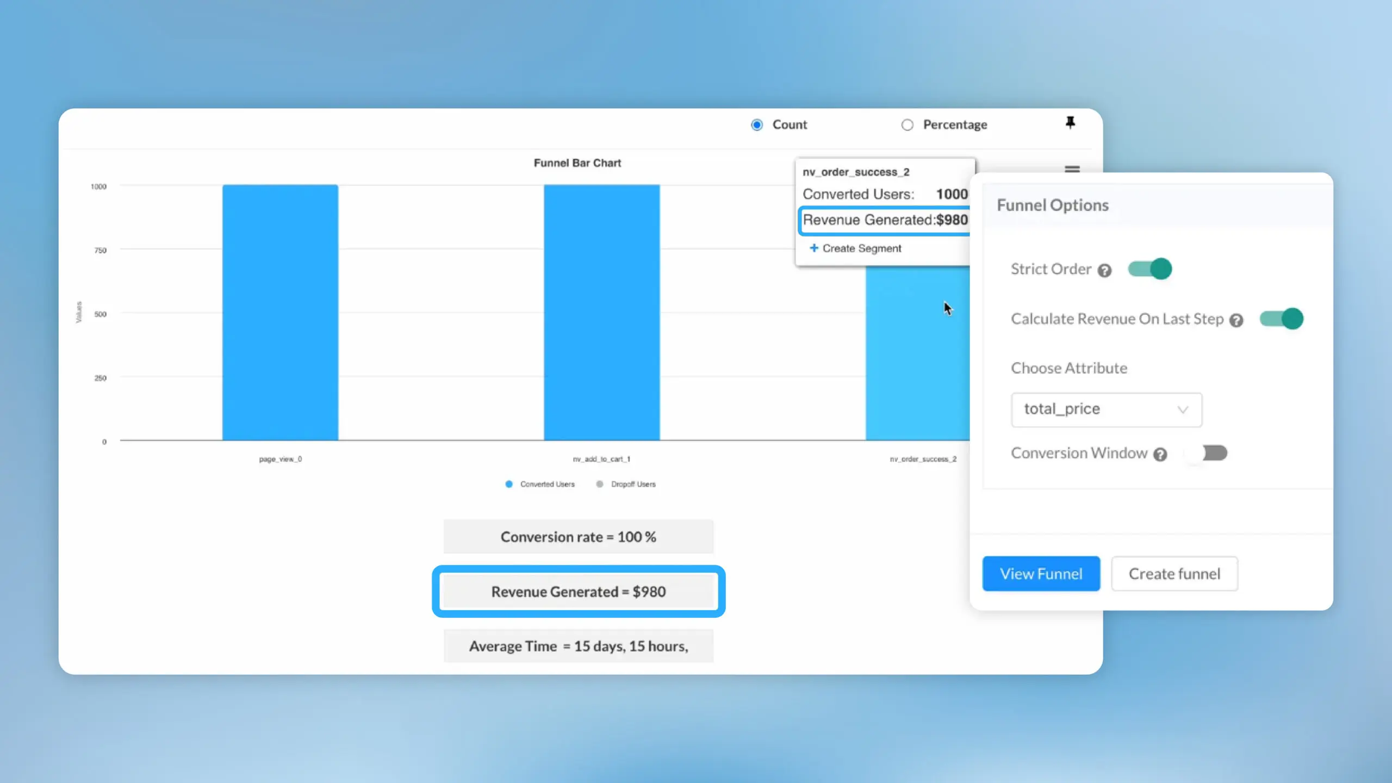The image size is (1392, 783).
Task: Click the Conversion Window help icon
Action: pyautogui.click(x=1160, y=455)
